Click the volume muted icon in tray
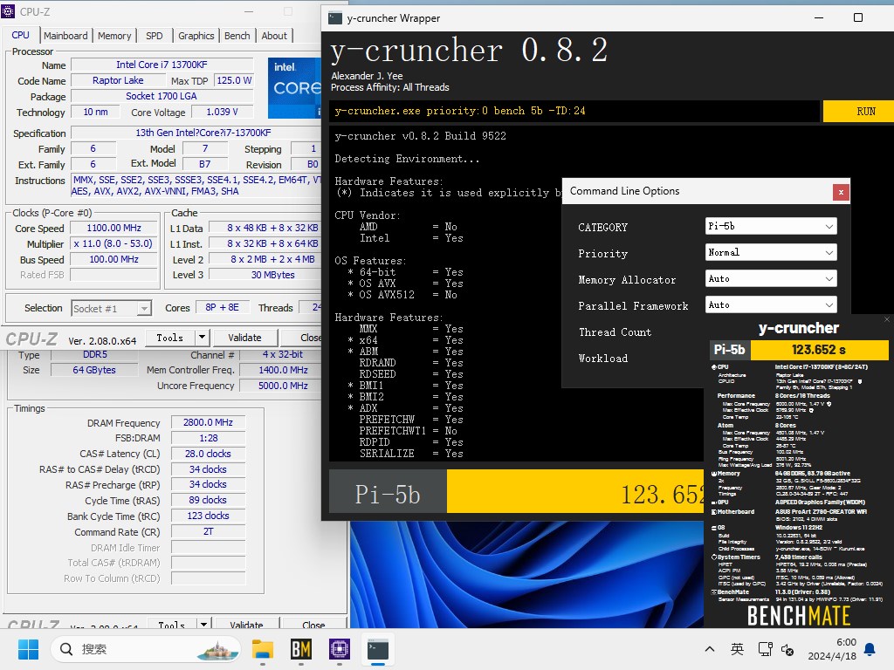 (x=787, y=649)
